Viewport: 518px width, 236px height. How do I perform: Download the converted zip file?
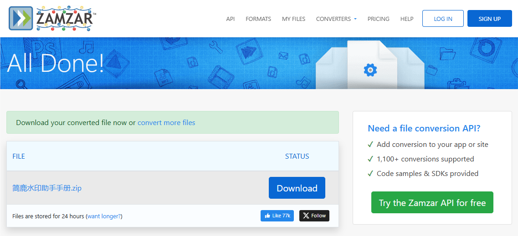pos(297,188)
